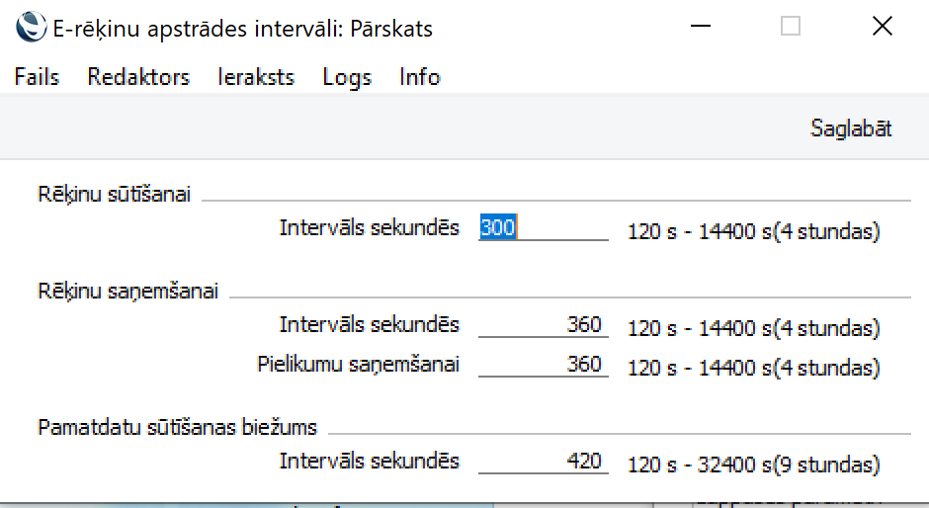Image resolution: width=929 pixels, height=508 pixels.
Task: Select the Pielikumu saņemšanai input field
Action: coord(544,365)
